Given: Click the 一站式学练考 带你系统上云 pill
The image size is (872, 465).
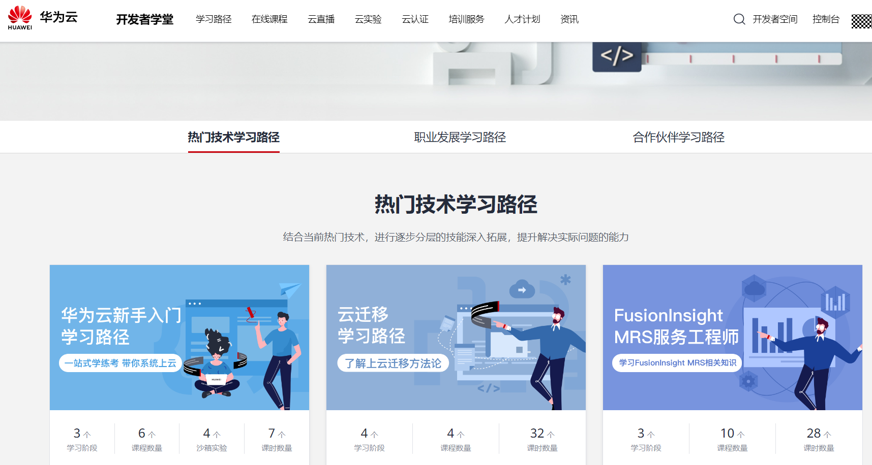Looking at the screenshot, I should [121, 363].
